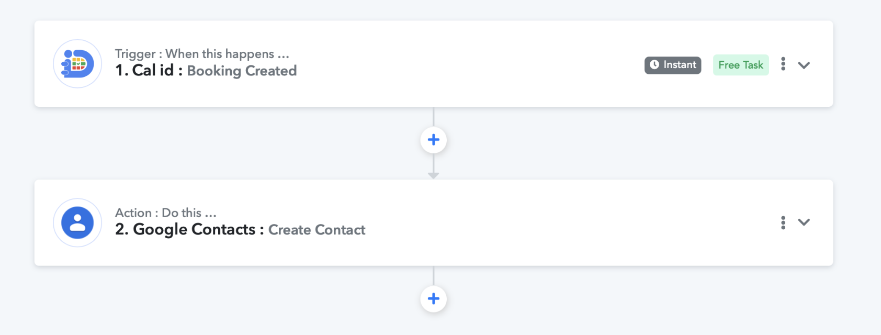
Task: Open the three-dot menu on the trigger step
Action: click(x=783, y=64)
